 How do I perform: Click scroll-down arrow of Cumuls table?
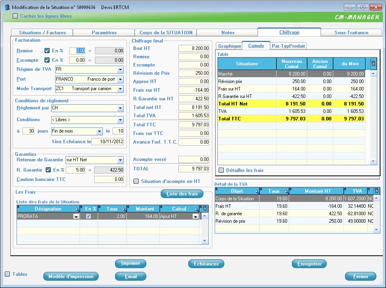coord(373,162)
